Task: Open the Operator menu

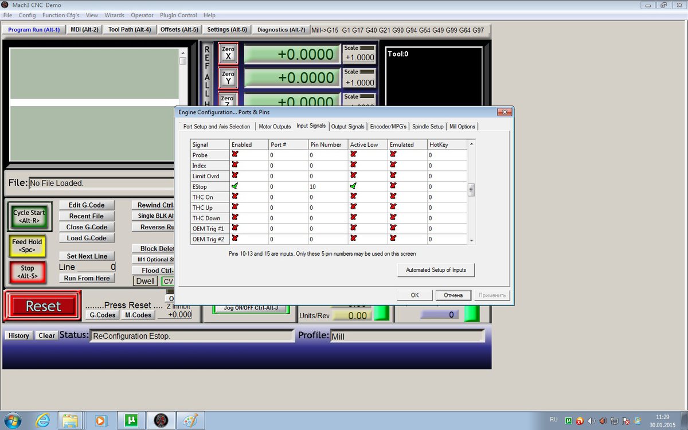Action: click(142, 15)
